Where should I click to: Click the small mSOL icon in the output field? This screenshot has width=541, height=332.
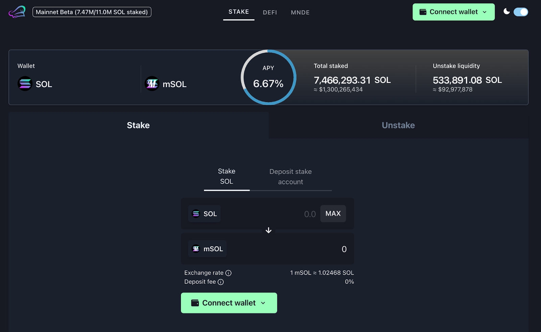tap(196, 249)
